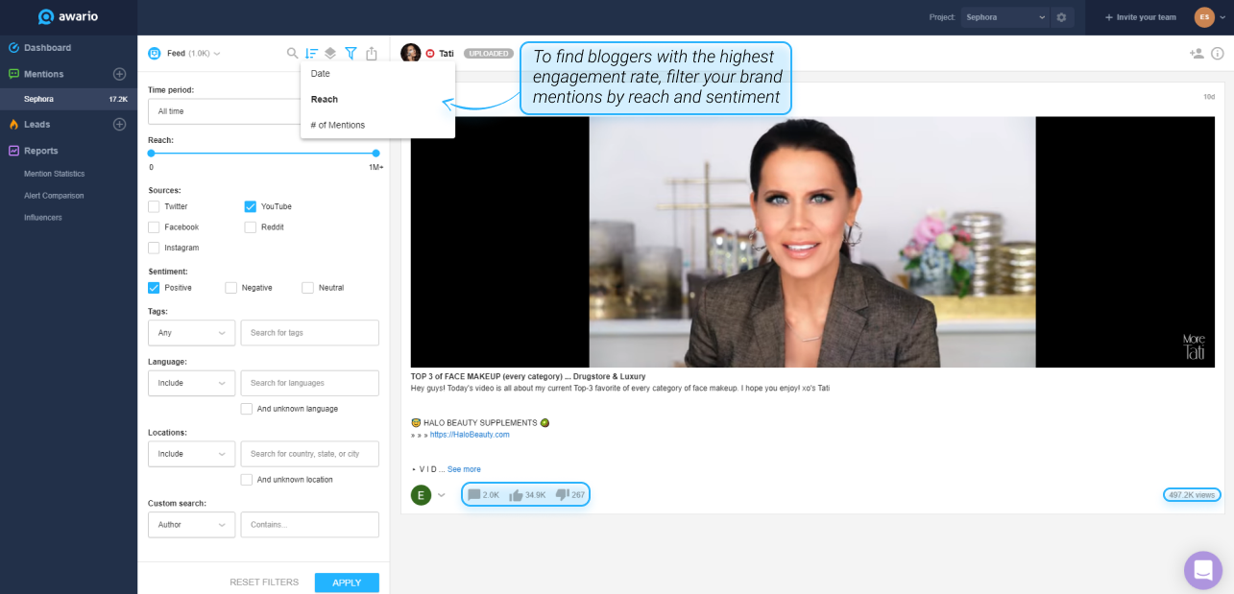Add a new mentions alert with plus icon

tap(120, 74)
